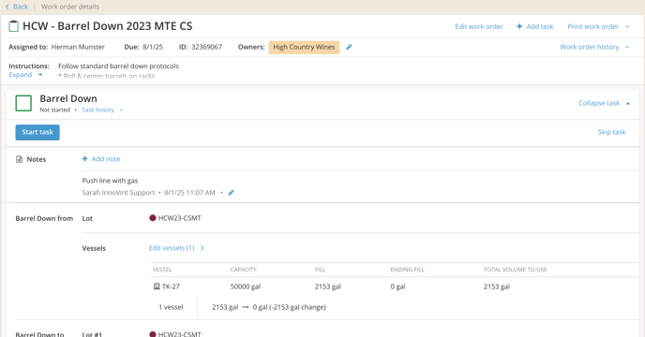645x337 pixels.
Task: Click the red lot color dot for Barrel Down from
Action: pos(153,218)
